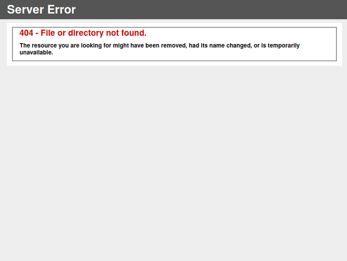
Task: Click empty dark header bar right of title
Action: coord(210,10)
